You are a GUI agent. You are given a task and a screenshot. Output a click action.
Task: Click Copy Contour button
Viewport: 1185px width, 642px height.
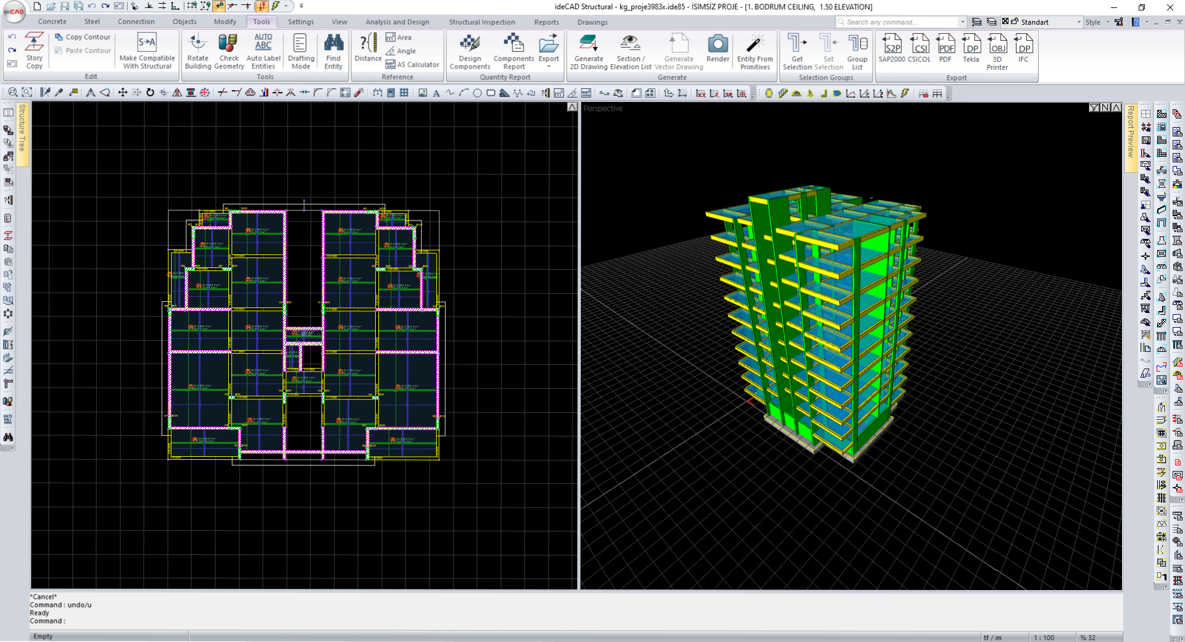83,37
